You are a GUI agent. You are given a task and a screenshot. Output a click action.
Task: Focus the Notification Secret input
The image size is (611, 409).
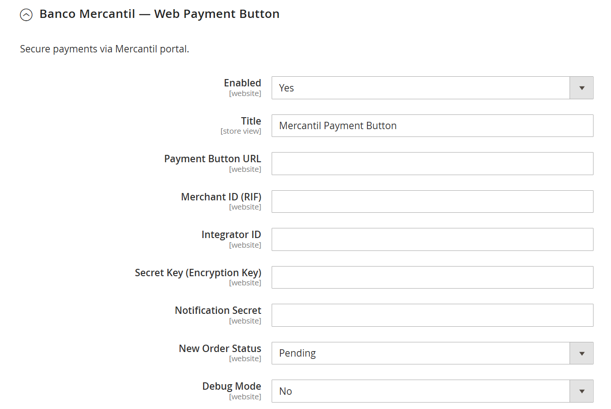click(432, 315)
